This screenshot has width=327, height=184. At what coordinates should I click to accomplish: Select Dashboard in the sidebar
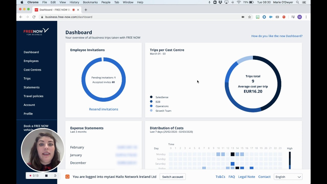coord(31,52)
